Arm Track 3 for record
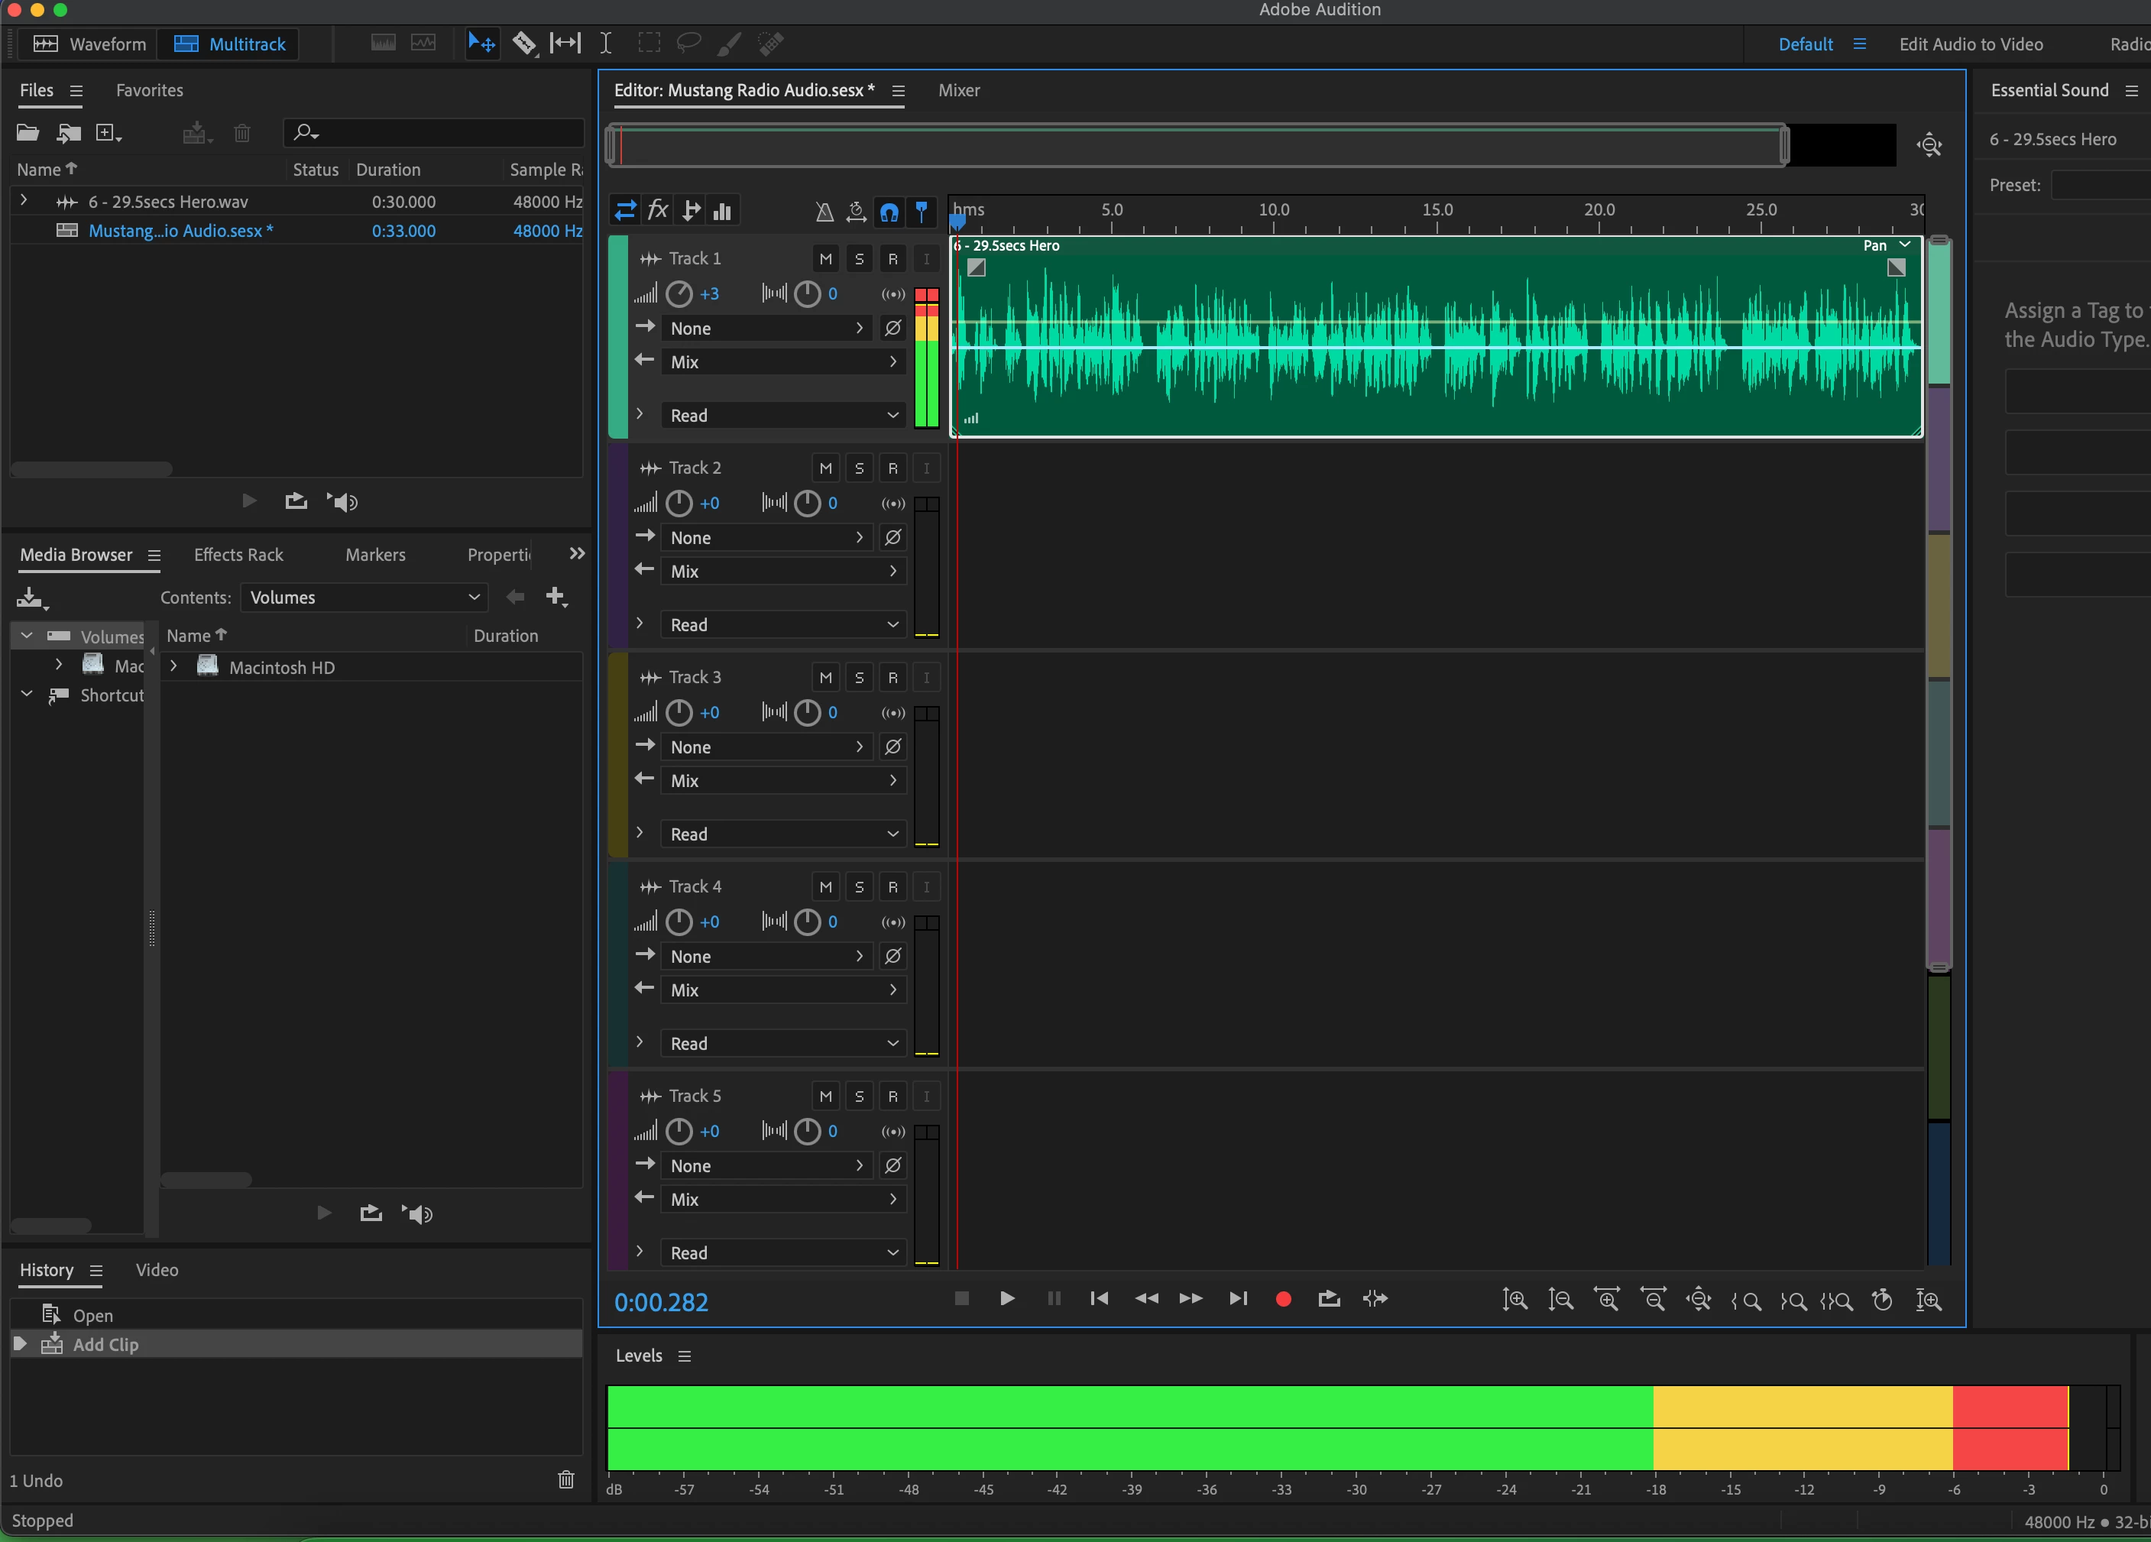Image resolution: width=2151 pixels, height=1542 pixels. [x=892, y=678]
